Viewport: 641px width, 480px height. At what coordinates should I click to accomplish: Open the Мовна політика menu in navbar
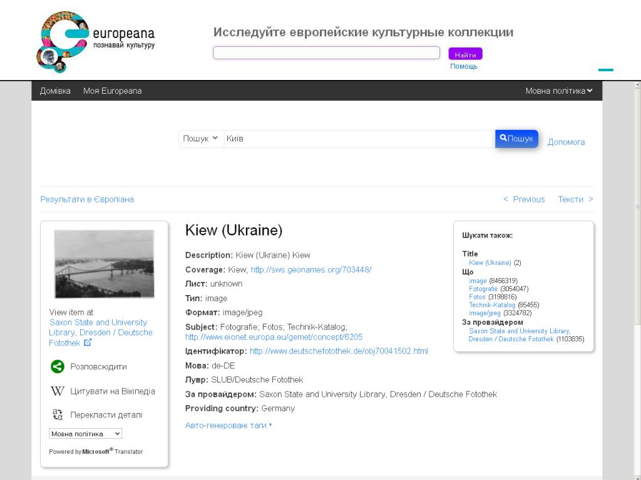pyautogui.click(x=559, y=91)
